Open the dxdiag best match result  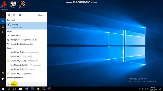point(26,26)
